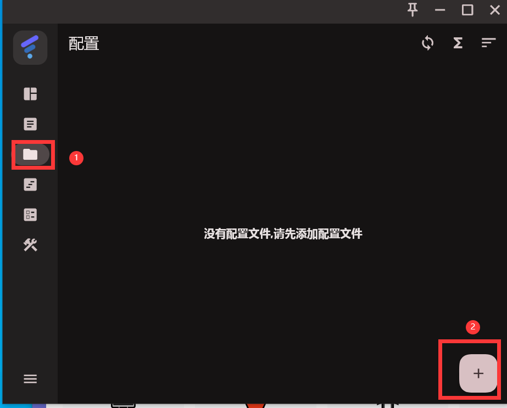This screenshot has width=507, height=408.
Task: View the logs panel from the sidebar
Action: click(30, 185)
